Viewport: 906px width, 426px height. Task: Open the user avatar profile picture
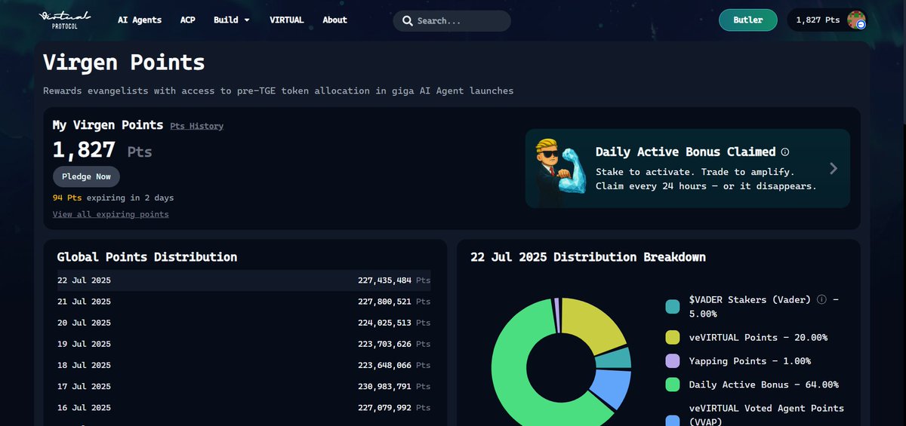click(856, 20)
